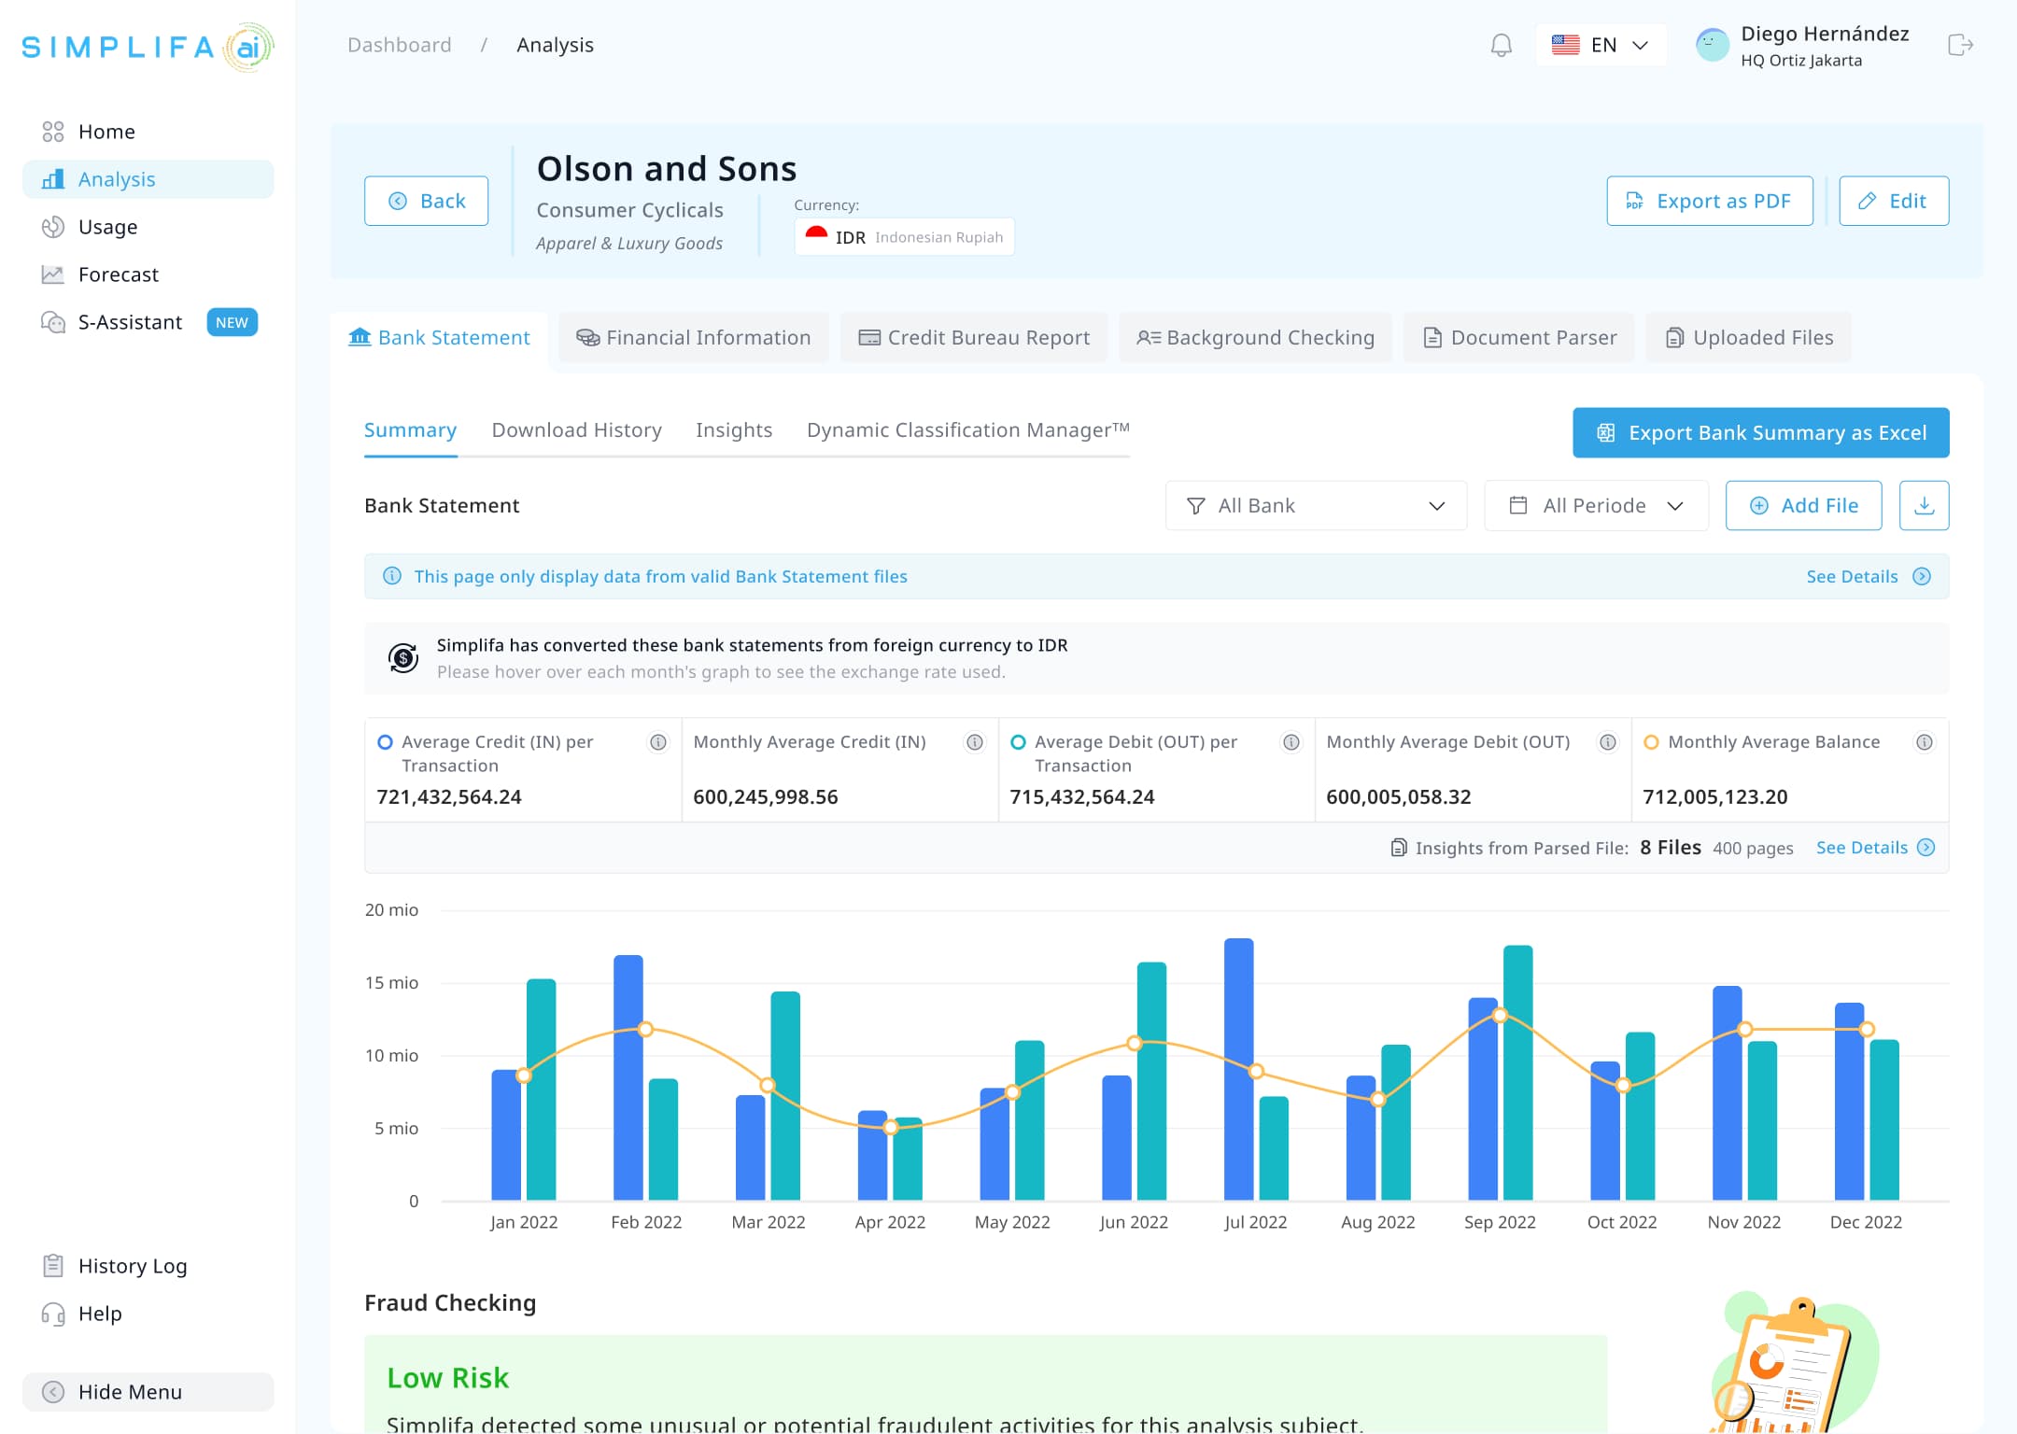
Task: Click the Feb 2022 balance line point
Action: [645, 1029]
